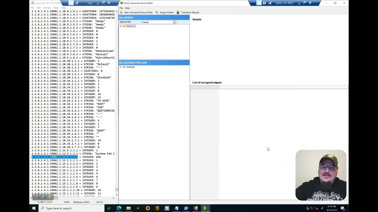This screenshot has width=378, height=212.
Task: Open the PowerShell taskbar icon
Action: pos(186,208)
